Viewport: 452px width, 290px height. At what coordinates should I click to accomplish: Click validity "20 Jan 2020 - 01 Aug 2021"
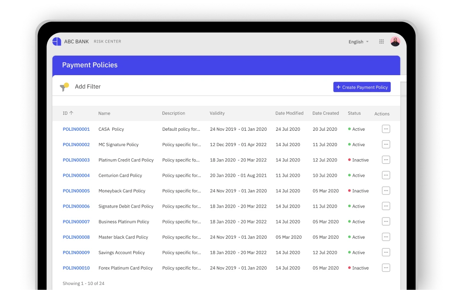point(238,175)
